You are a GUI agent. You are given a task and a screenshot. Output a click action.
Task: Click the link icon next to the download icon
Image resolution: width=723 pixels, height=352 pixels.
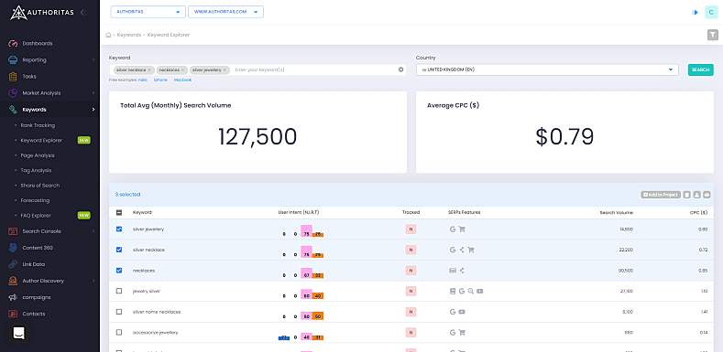pos(707,195)
